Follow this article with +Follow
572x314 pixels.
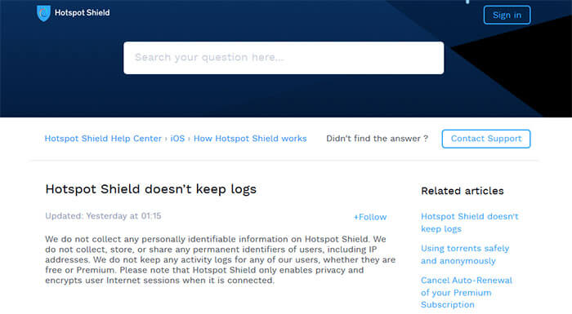370,217
